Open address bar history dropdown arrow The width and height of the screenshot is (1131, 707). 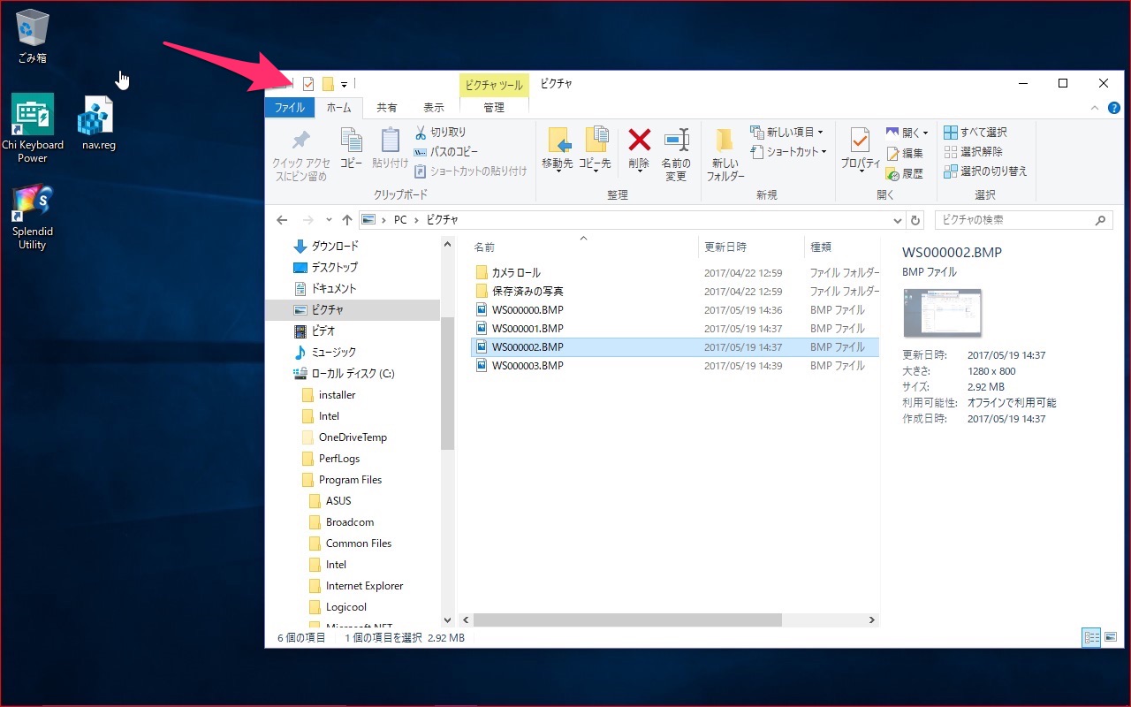(x=898, y=220)
